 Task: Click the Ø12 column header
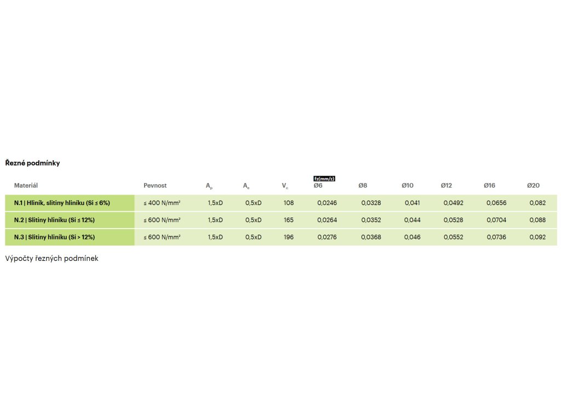446,186
